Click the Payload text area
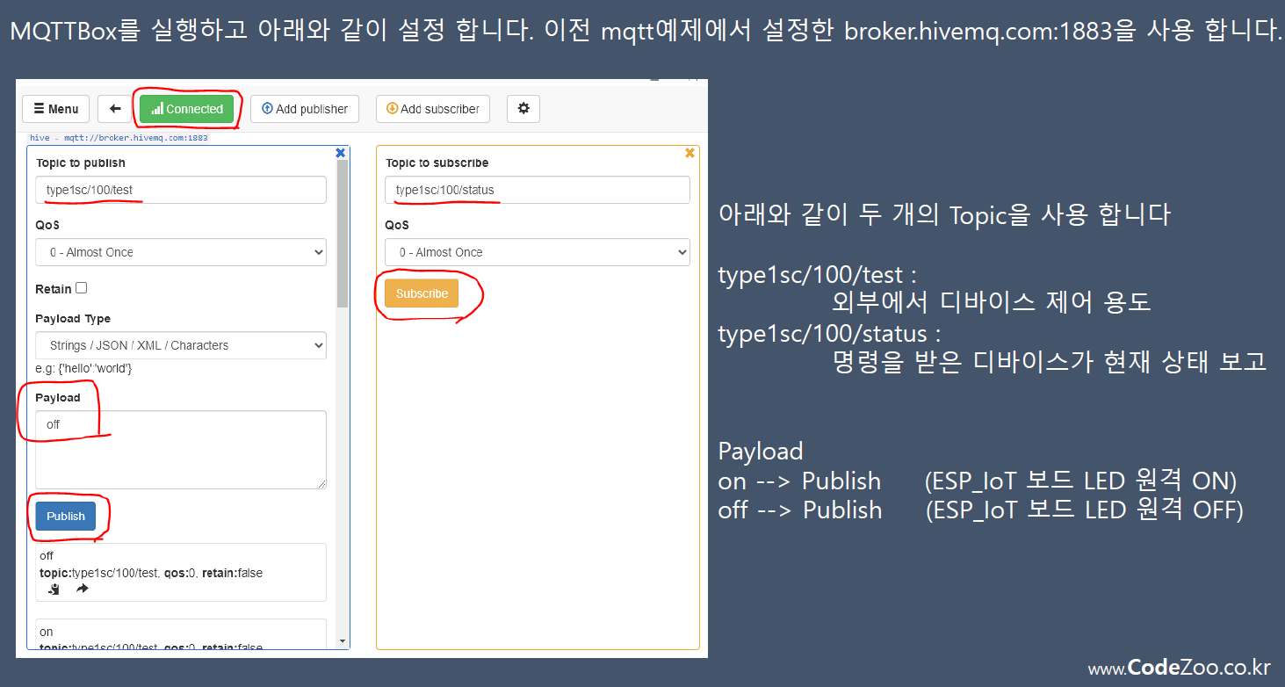The image size is (1285, 687). coord(181,450)
